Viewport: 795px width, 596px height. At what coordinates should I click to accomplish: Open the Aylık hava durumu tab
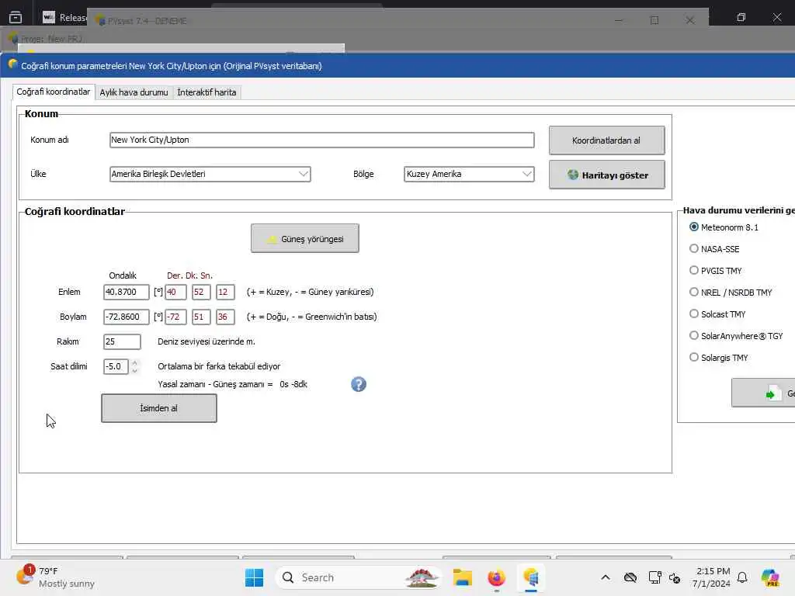[134, 92]
